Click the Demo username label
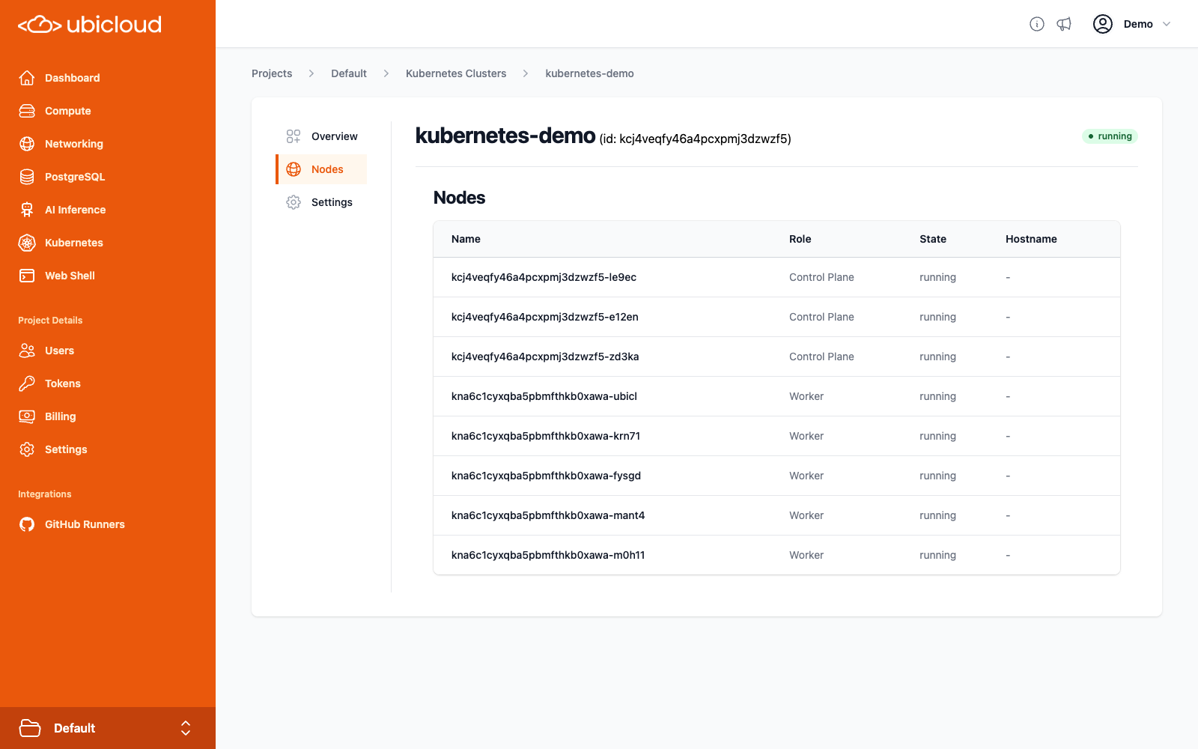The height and width of the screenshot is (749, 1198). pos(1138,24)
